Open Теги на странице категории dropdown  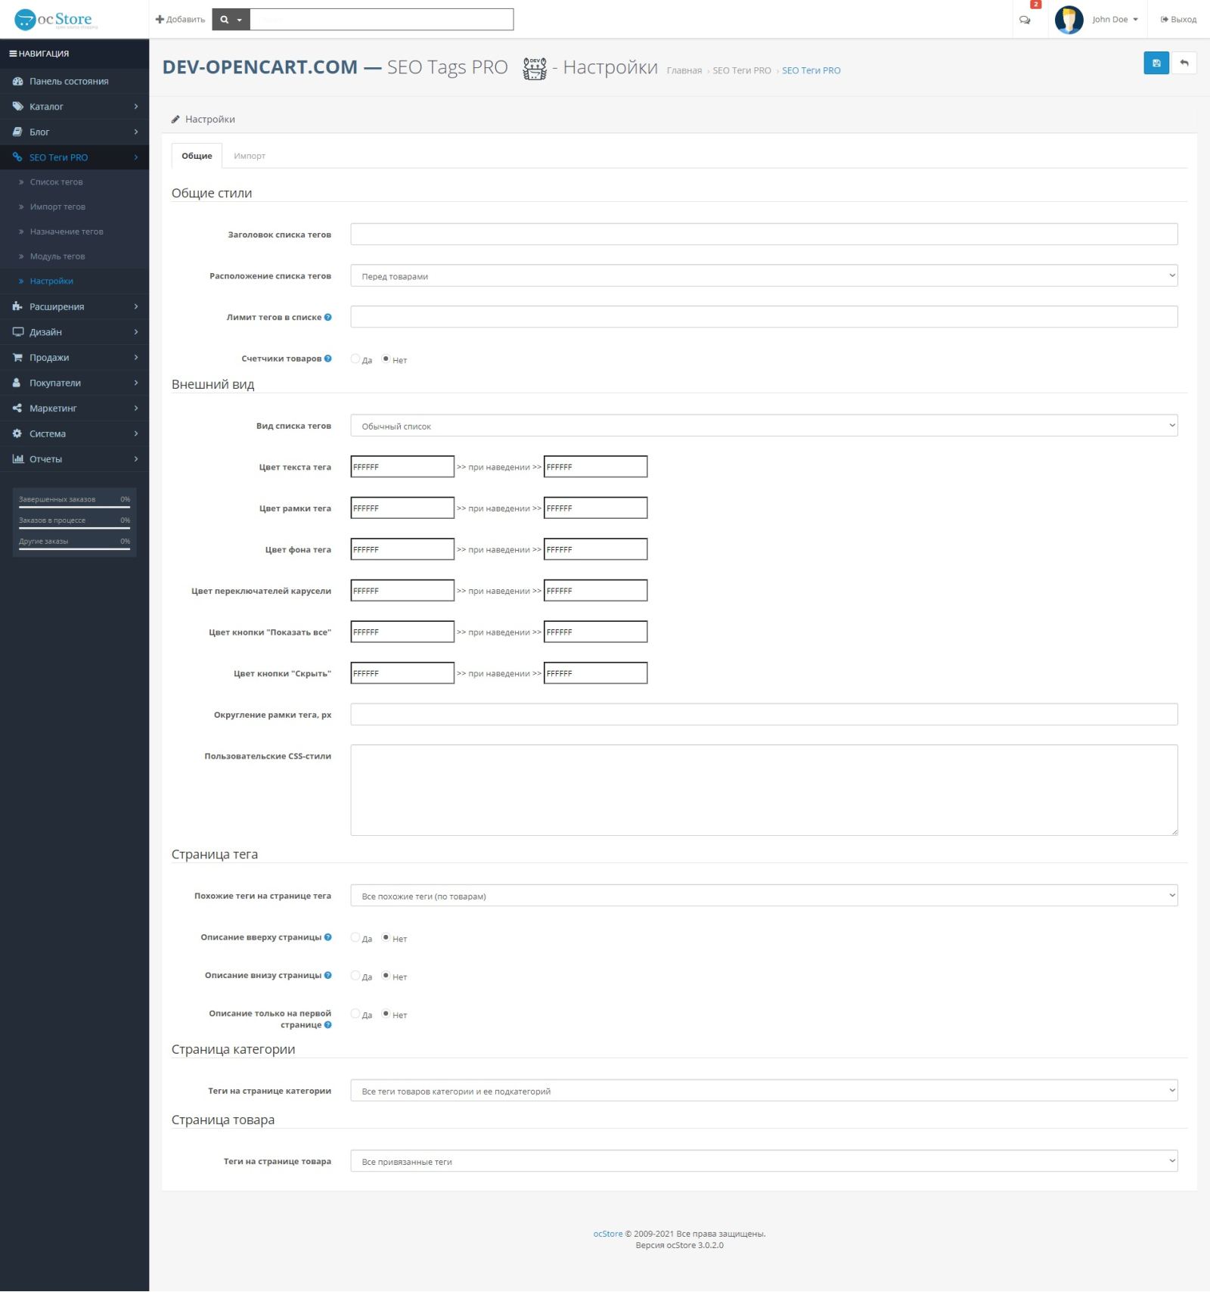point(764,1091)
